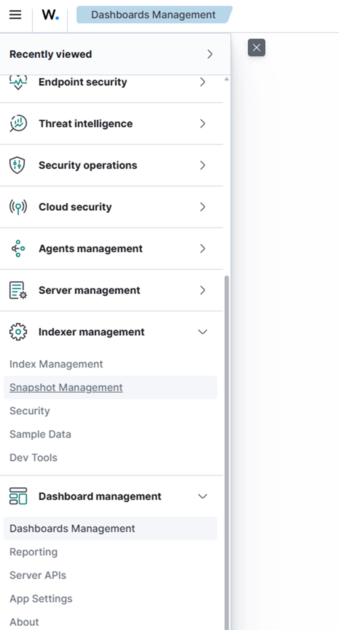Click the Security operations shield icon
Image resolution: width=339 pixels, height=630 pixels.
pyautogui.click(x=17, y=165)
